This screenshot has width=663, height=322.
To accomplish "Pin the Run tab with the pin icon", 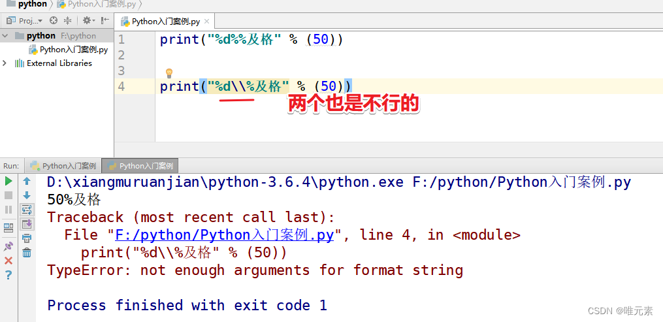I will (x=8, y=246).
